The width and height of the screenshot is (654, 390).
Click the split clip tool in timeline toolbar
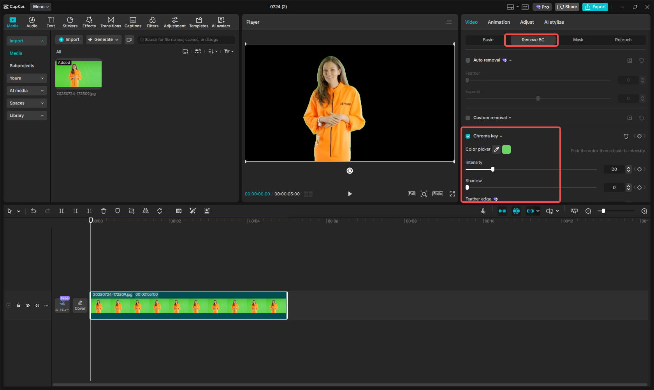pos(62,211)
